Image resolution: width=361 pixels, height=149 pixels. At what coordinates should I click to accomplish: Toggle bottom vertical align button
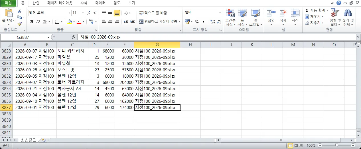point(117,13)
